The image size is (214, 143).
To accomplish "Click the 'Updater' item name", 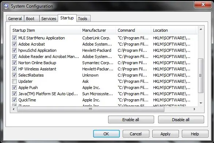I will click(x=26, y=81).
